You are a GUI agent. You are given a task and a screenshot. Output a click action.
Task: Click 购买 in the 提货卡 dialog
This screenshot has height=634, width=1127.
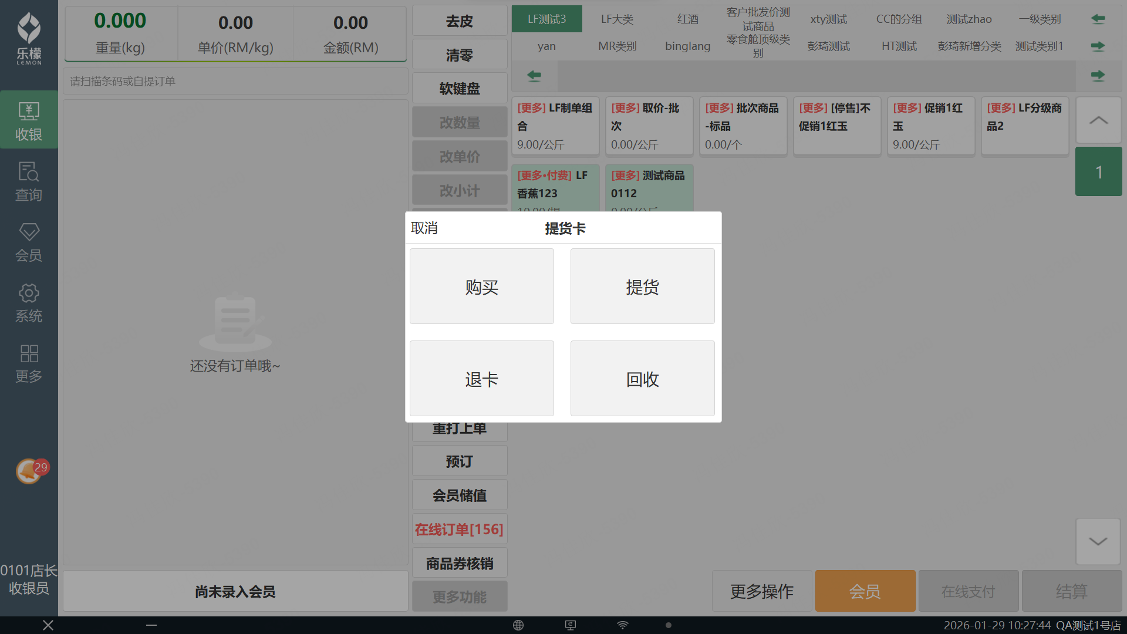pyautogui.click(x=481, y=286)
